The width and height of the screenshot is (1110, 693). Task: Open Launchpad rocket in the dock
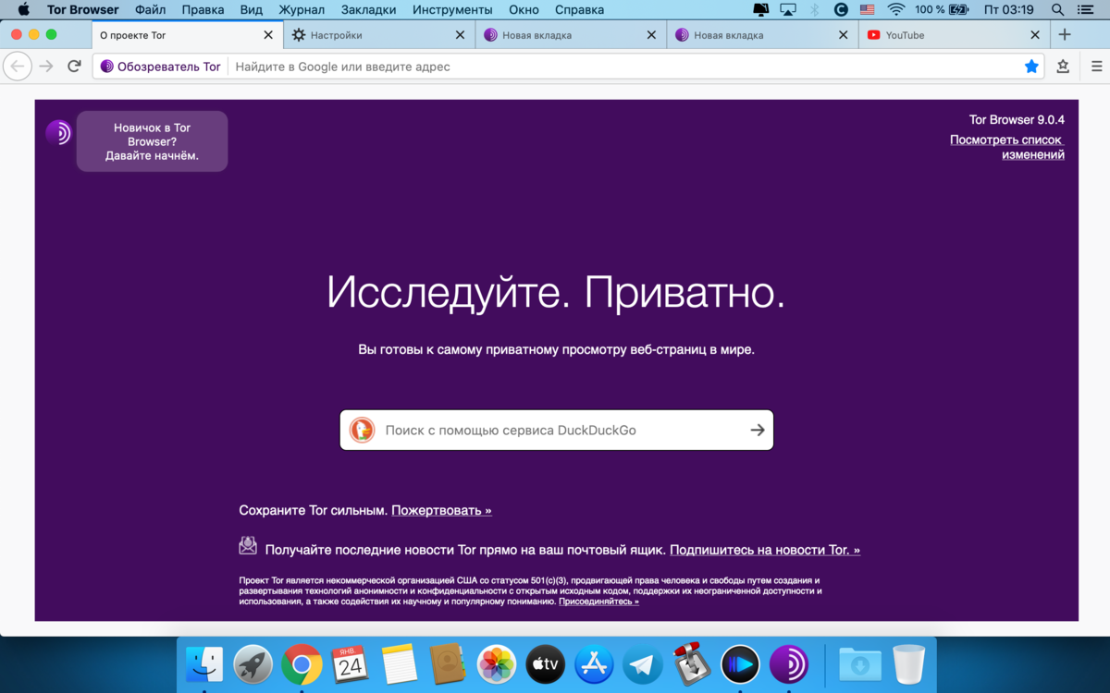click(253, 663)
